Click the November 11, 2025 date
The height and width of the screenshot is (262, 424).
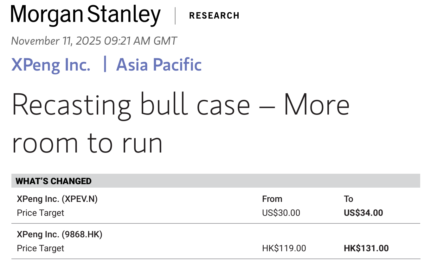(56, 41)
